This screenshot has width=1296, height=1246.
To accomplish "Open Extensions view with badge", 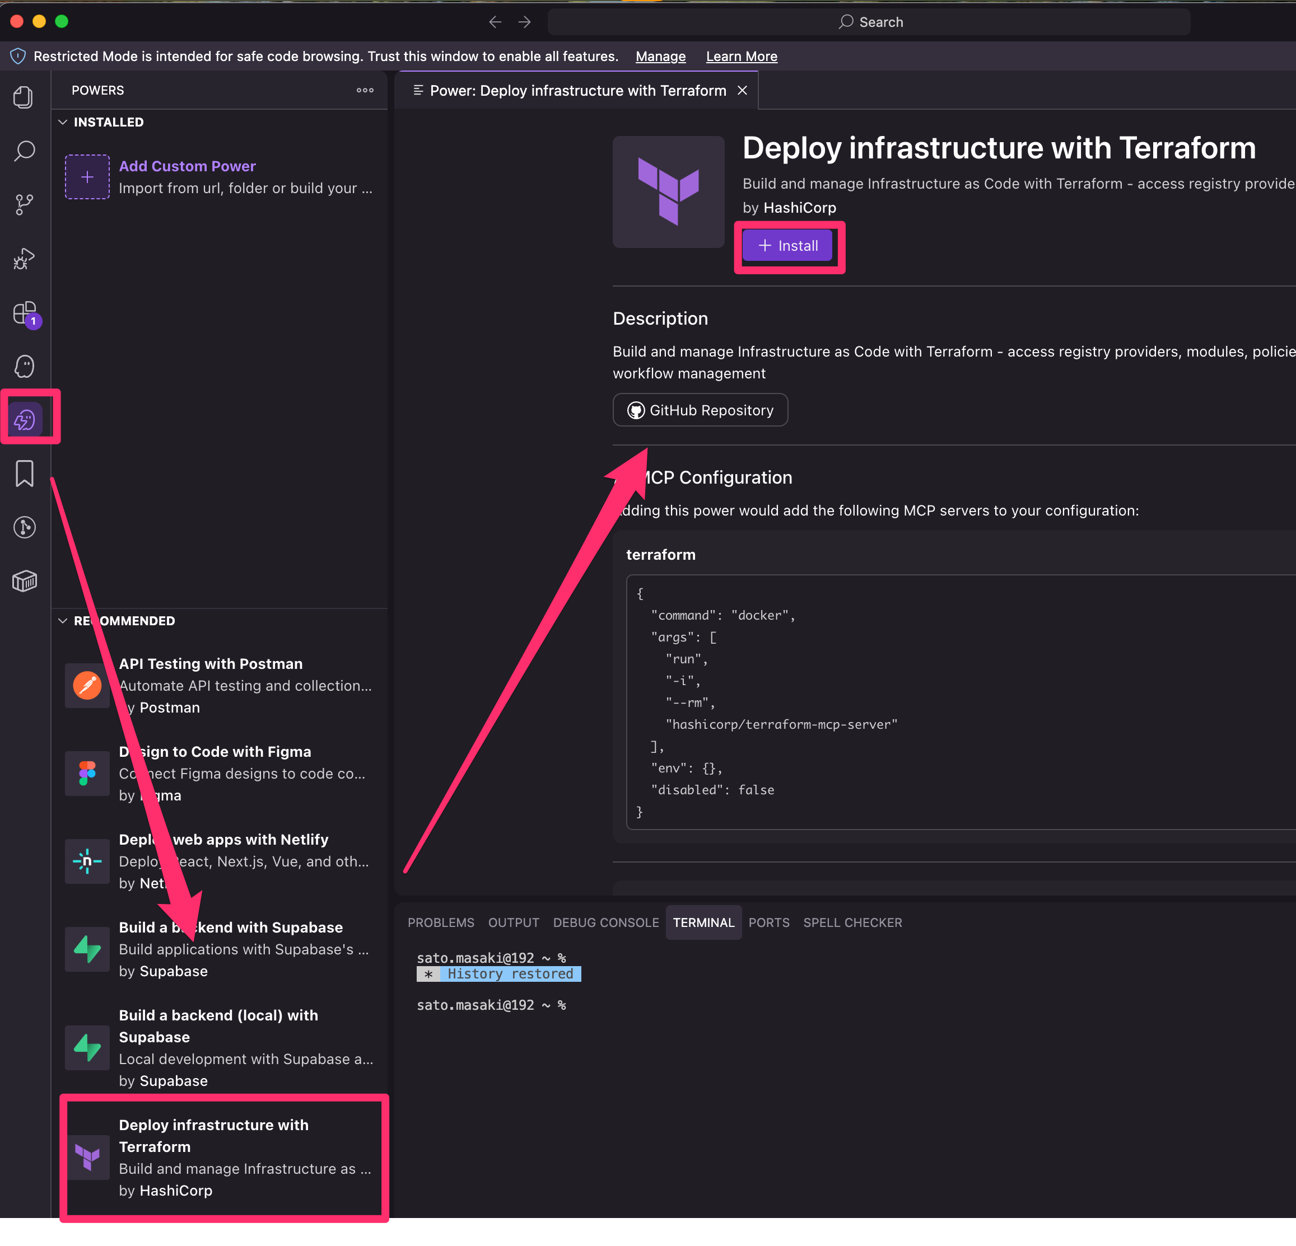I will point(24,313).
